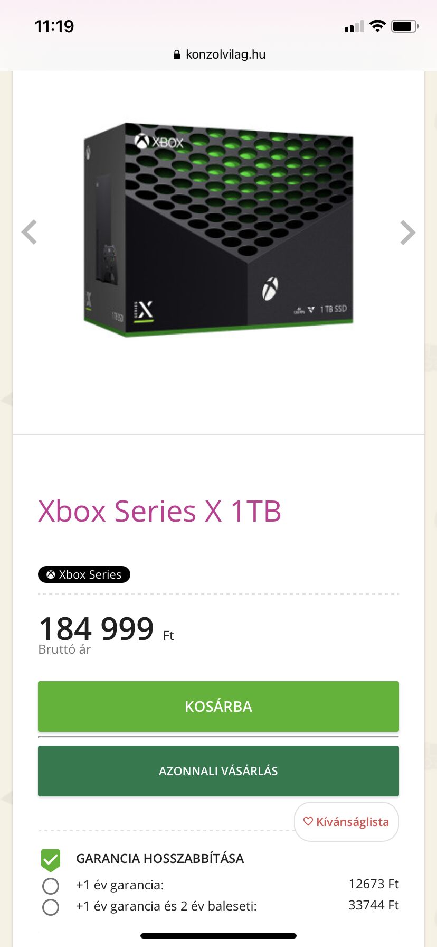Tap the iOS home indicator bar
This screenshot has height=947, width=437.
point(218,935)
